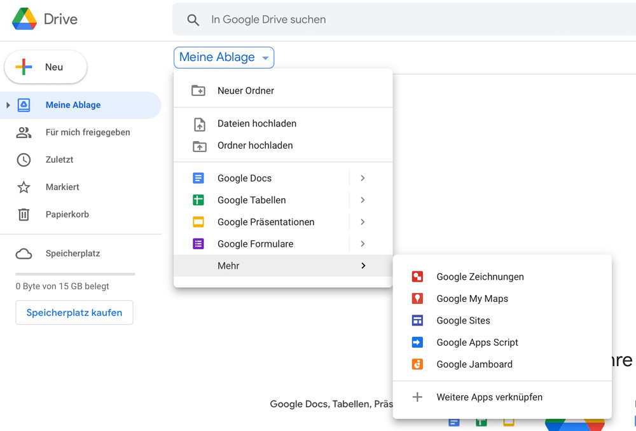This screenshot has width=636, height=431.
Task: Click the trash bin icon beside Papierkorb
Action: [24, 214]
